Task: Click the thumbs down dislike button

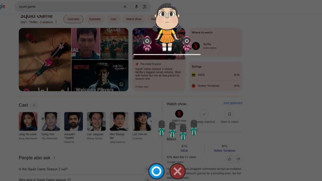Action: point(238,159)
